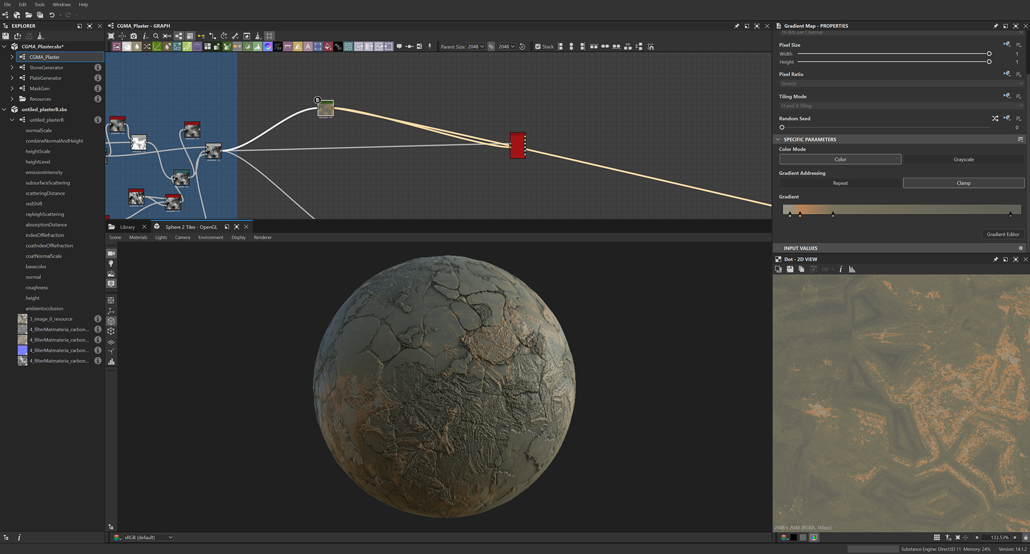This screenshot has height=554, width=1030.
Task: Click the light bulb icon in 3D view
Action: click(111, 264)
